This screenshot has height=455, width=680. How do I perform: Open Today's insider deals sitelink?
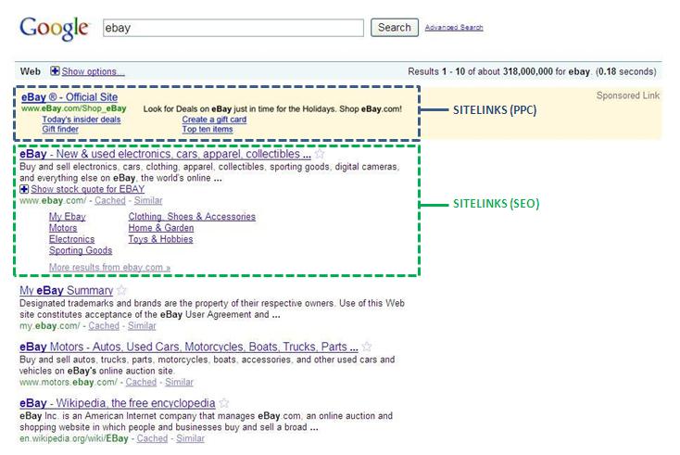coord(82,120)
